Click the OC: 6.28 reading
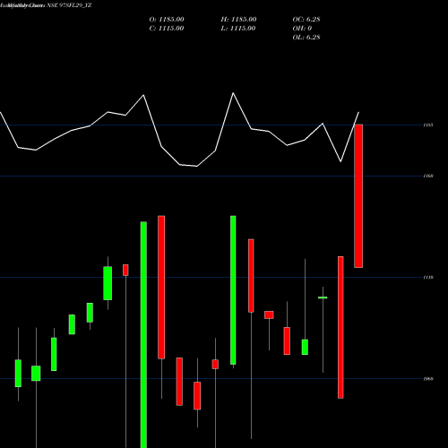Screen dimensions: 448x448 click(306, 20)
